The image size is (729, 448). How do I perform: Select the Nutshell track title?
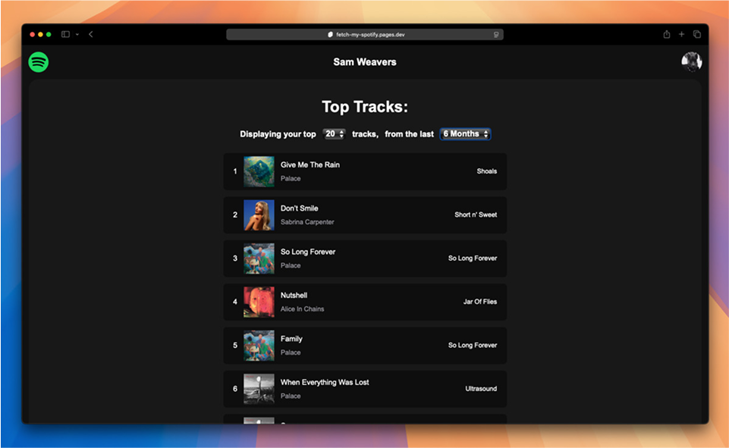[294, 296]
